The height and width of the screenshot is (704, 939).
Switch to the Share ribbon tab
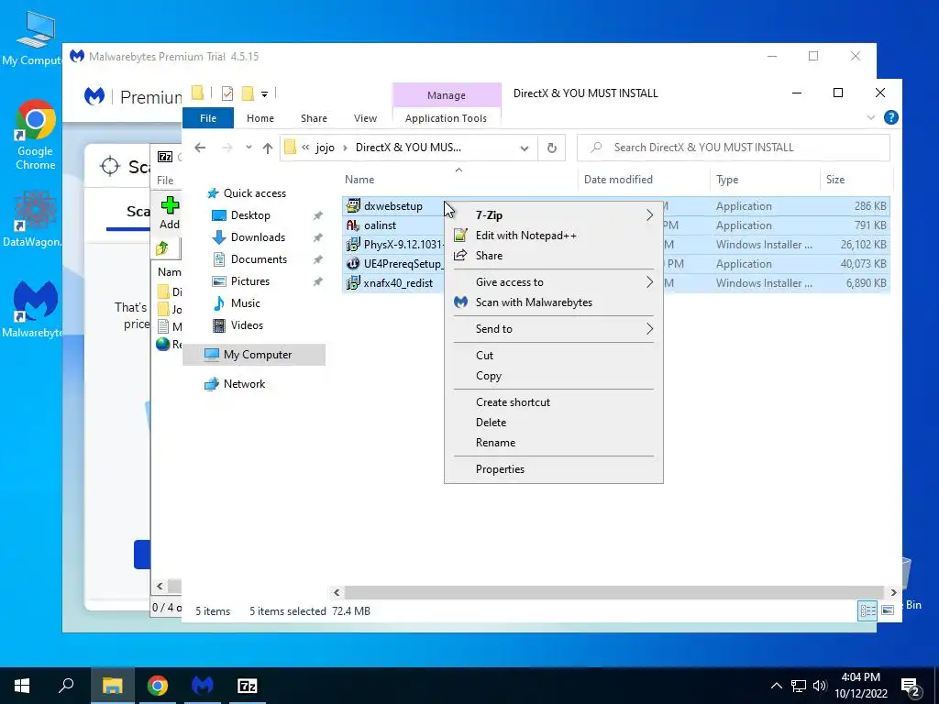(x=314, y=118)
